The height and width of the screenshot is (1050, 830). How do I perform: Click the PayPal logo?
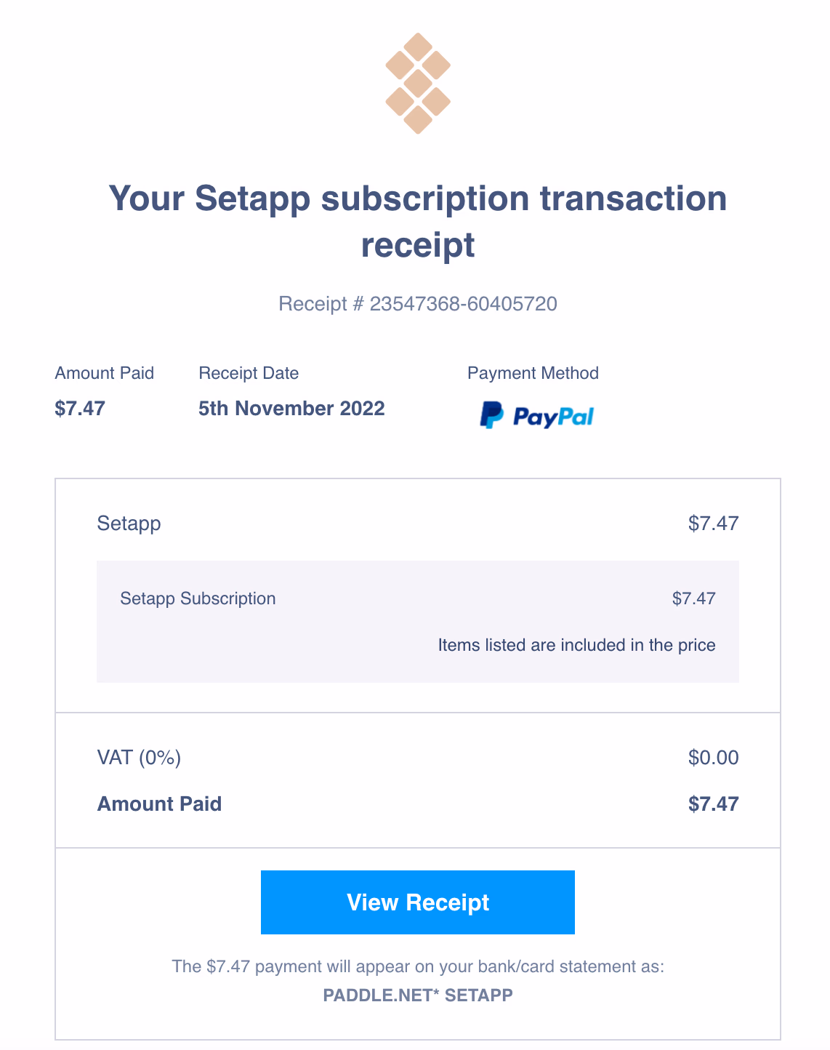point(537,415)
